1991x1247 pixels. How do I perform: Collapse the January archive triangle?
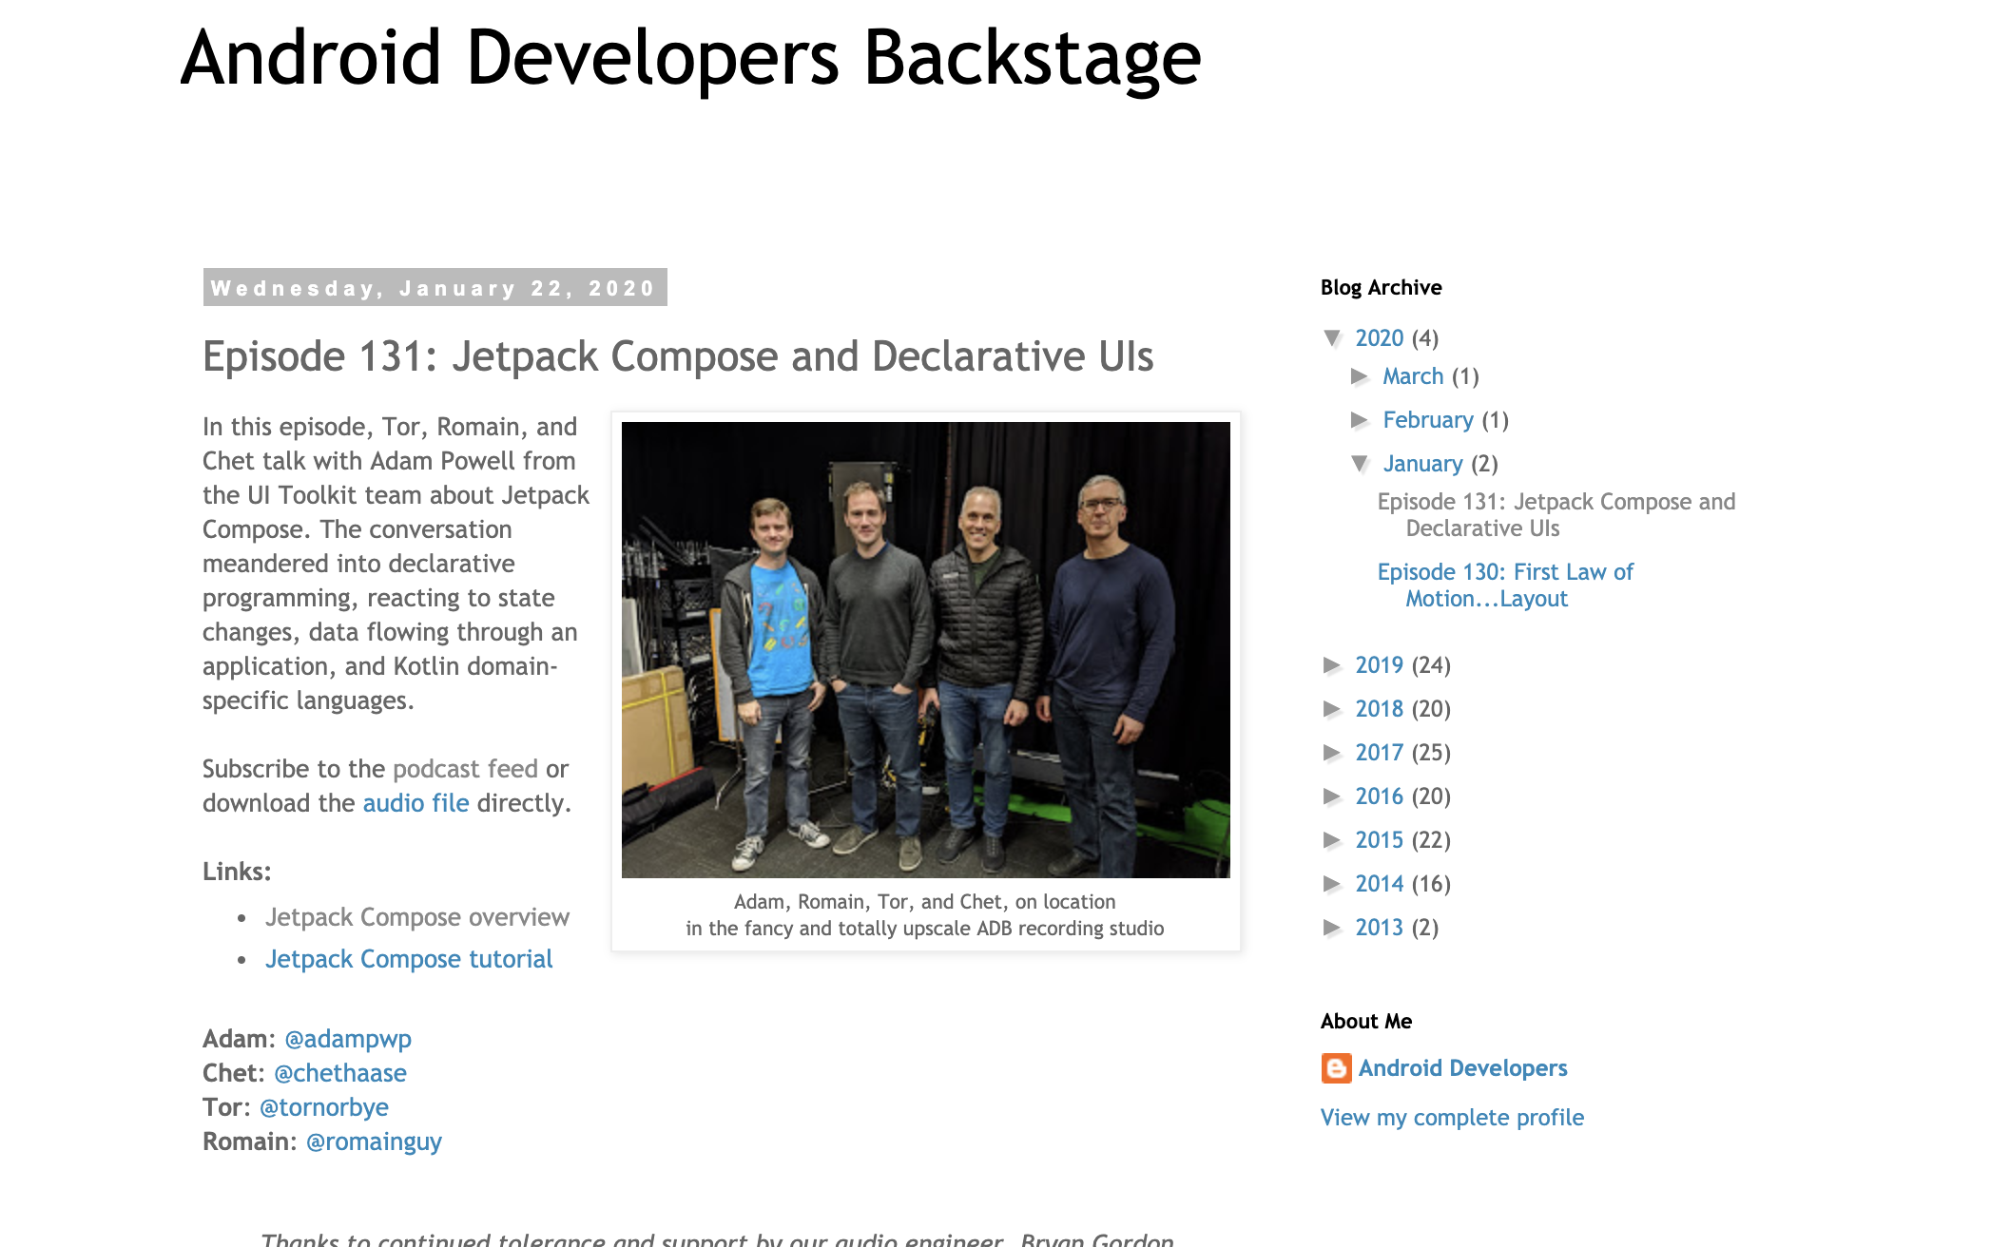point(1360,464)
